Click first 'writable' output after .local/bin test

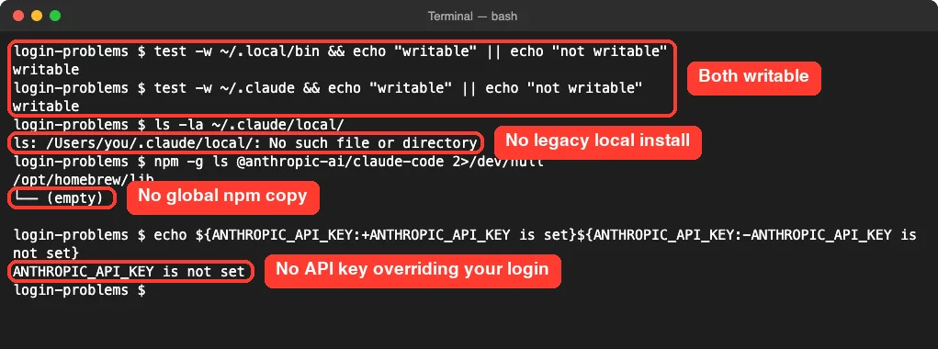coord(46,70)
